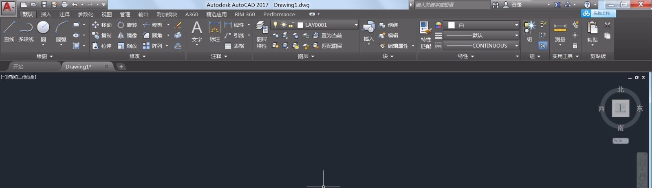Open the 测量 (Measure) tool
This screenshot has height=188, width=652.
tap(560, 33)
